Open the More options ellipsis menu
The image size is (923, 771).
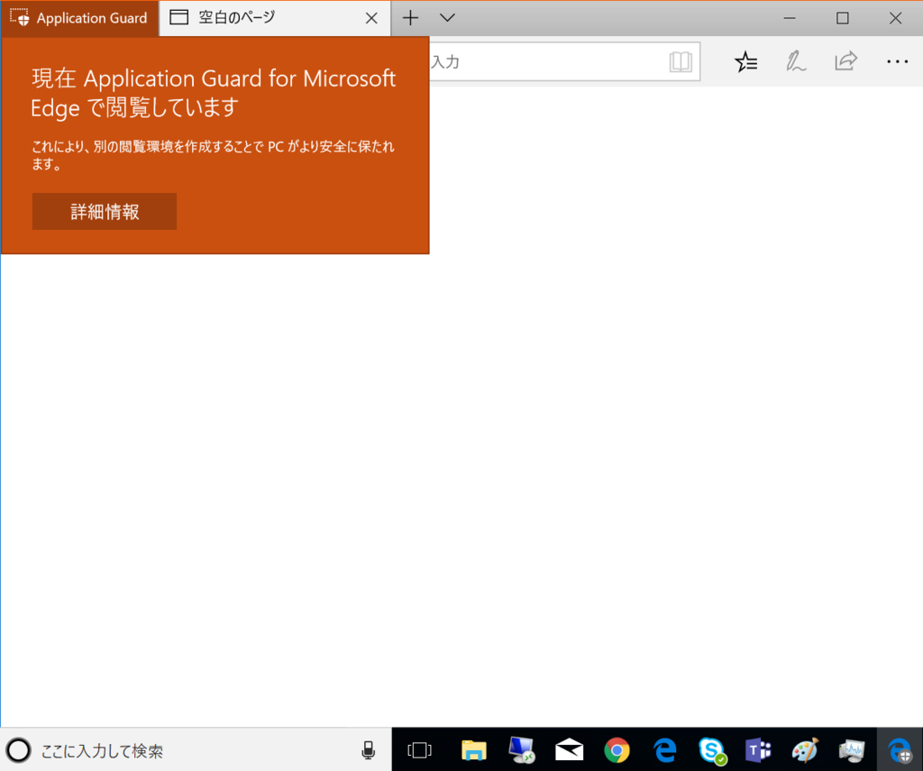(x=897, y=61)
